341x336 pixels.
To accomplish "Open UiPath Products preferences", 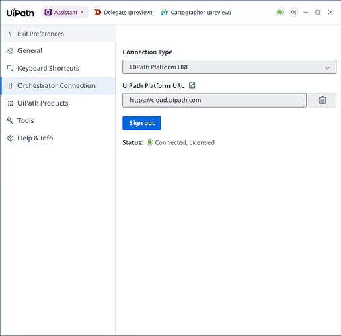I will point(58,103).
